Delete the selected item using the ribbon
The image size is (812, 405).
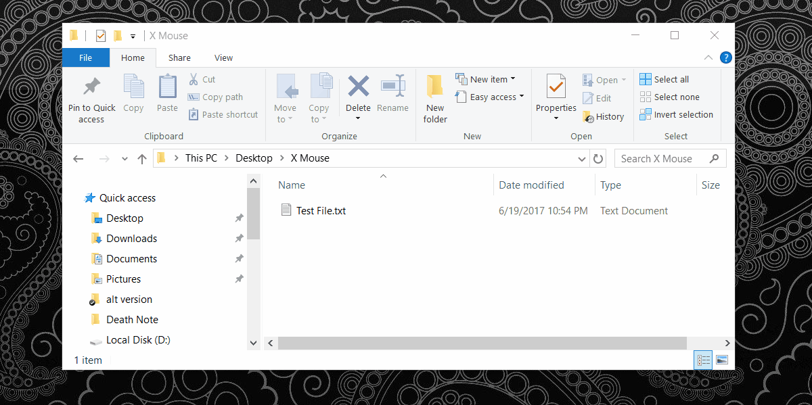tap(357, 93)
